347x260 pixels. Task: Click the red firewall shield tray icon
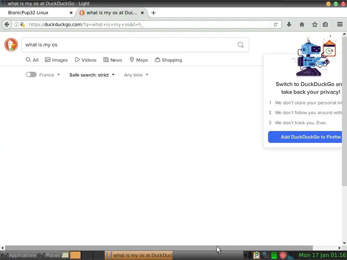click(283, 255)
